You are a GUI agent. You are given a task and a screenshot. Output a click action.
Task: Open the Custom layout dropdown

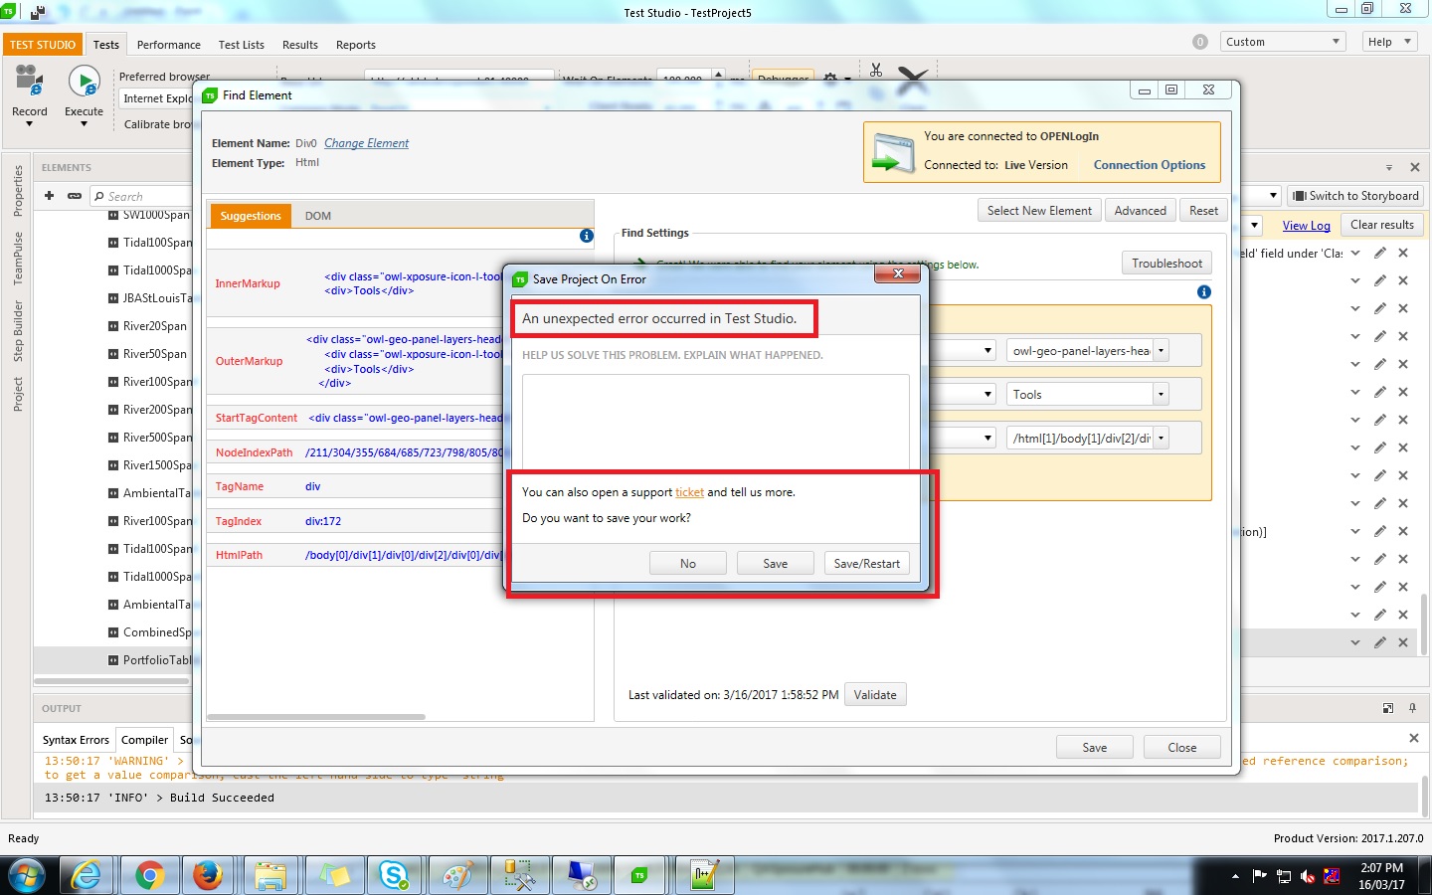[1282, 42]
